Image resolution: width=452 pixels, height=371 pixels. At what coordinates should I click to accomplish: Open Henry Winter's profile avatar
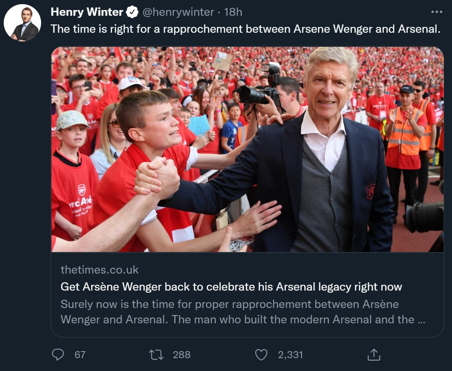click(x=22, y=23)
